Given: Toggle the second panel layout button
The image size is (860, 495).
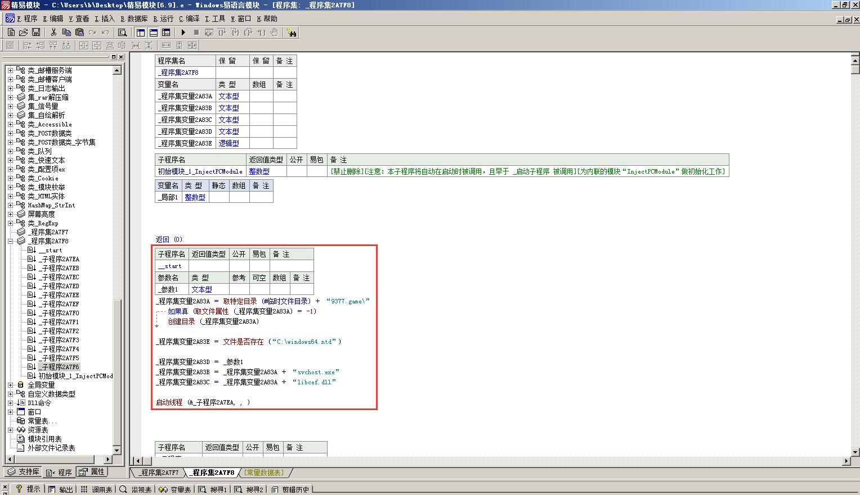Looking at the screenshot, I should 153,33.
